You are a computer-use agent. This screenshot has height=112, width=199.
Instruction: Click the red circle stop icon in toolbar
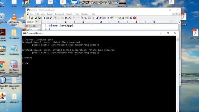pos(135,18)
